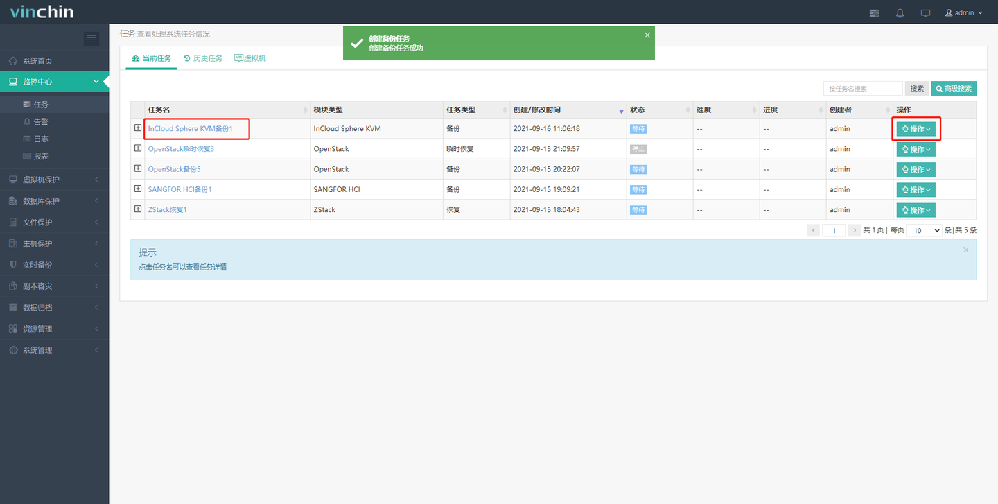This screenshot has height=504, width=998.
Task: Focus the 按任务名搜索 search field
Action: [864, 89]
